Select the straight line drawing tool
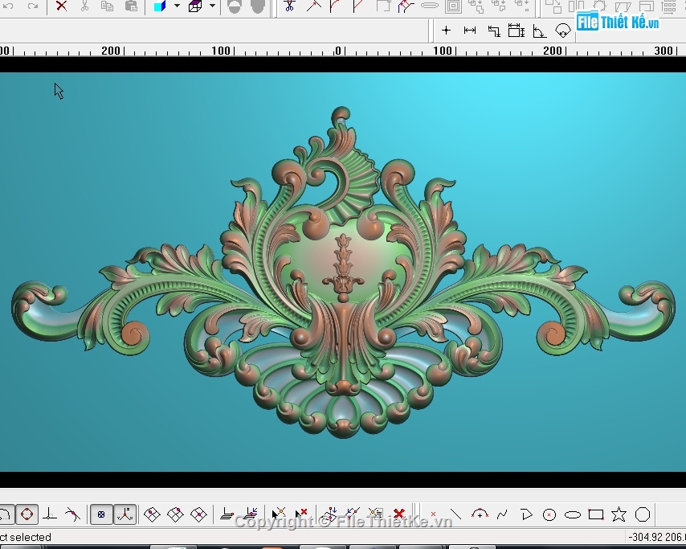The image size is (686, 549). 456,514
